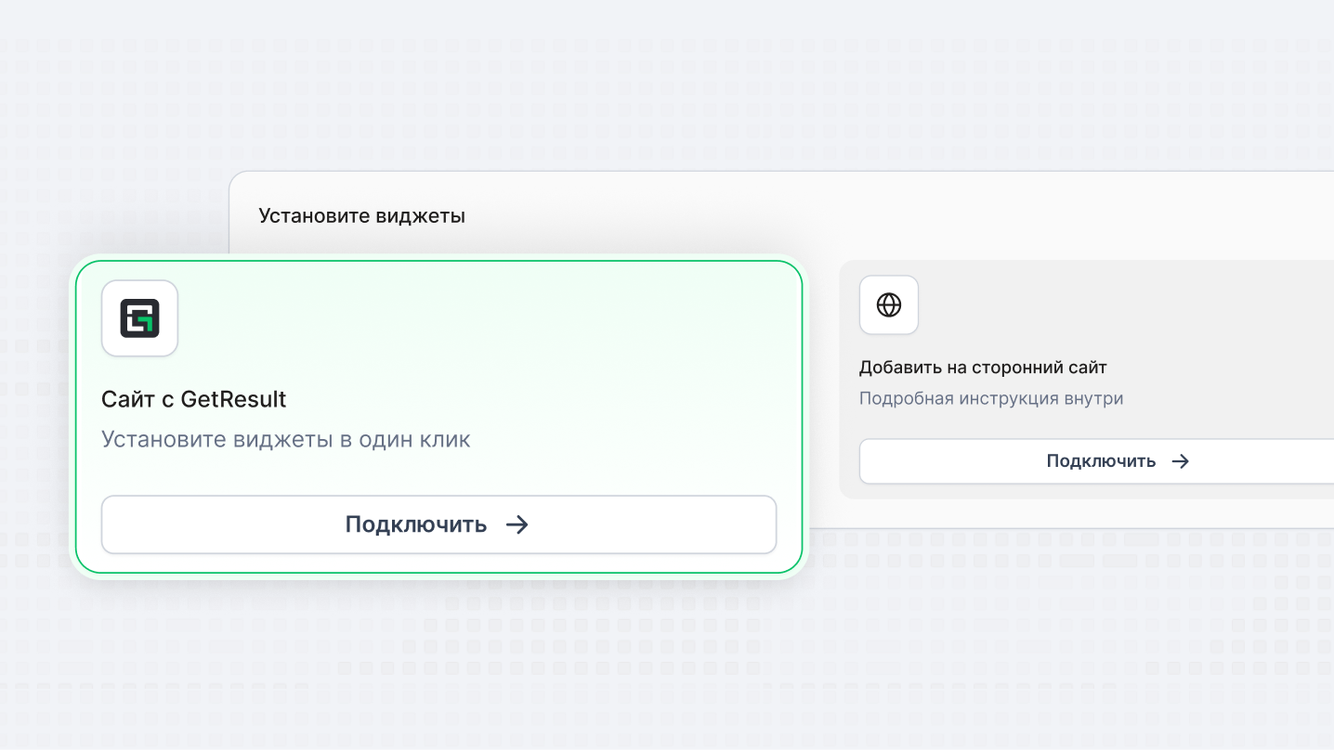The height and width of the screenshot is (750, 1334).
Task: Click Подробная инструкция внутри text
Action: tap(992, 396)
